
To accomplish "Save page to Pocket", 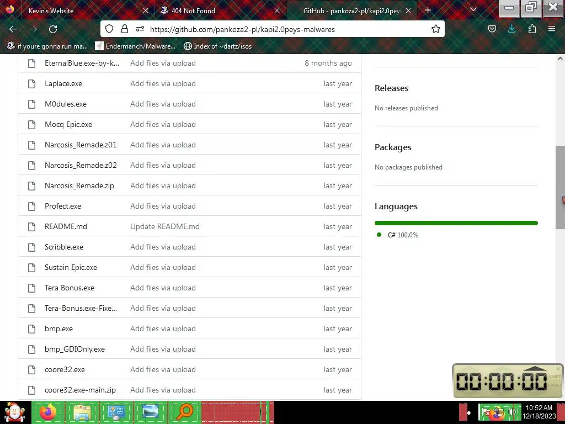I will click(492, 29).
